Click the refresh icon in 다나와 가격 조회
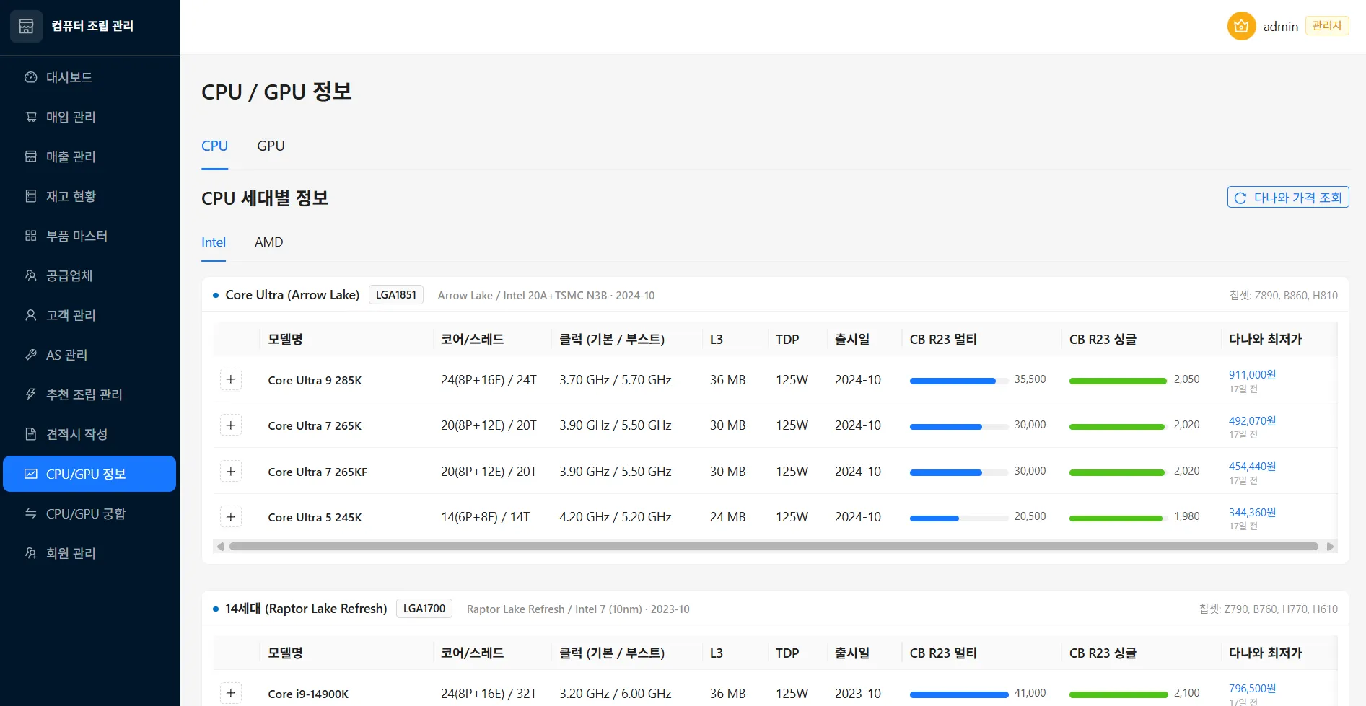Screen dimensions: 1366x706 pyautogui.click(x=1240, y=198)
